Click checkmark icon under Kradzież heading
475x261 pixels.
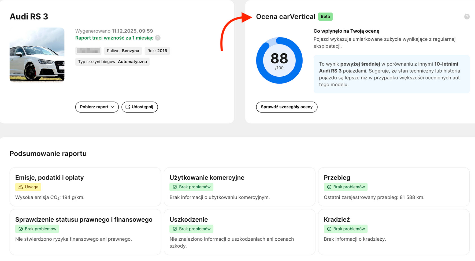(x=329, y=229)
